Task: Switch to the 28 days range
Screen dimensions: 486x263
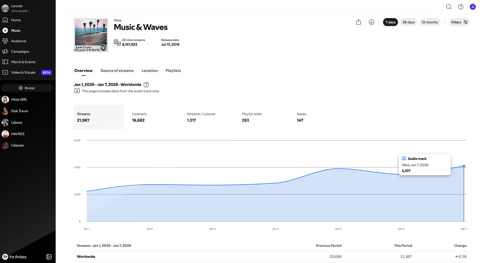Action: [408, 22]
